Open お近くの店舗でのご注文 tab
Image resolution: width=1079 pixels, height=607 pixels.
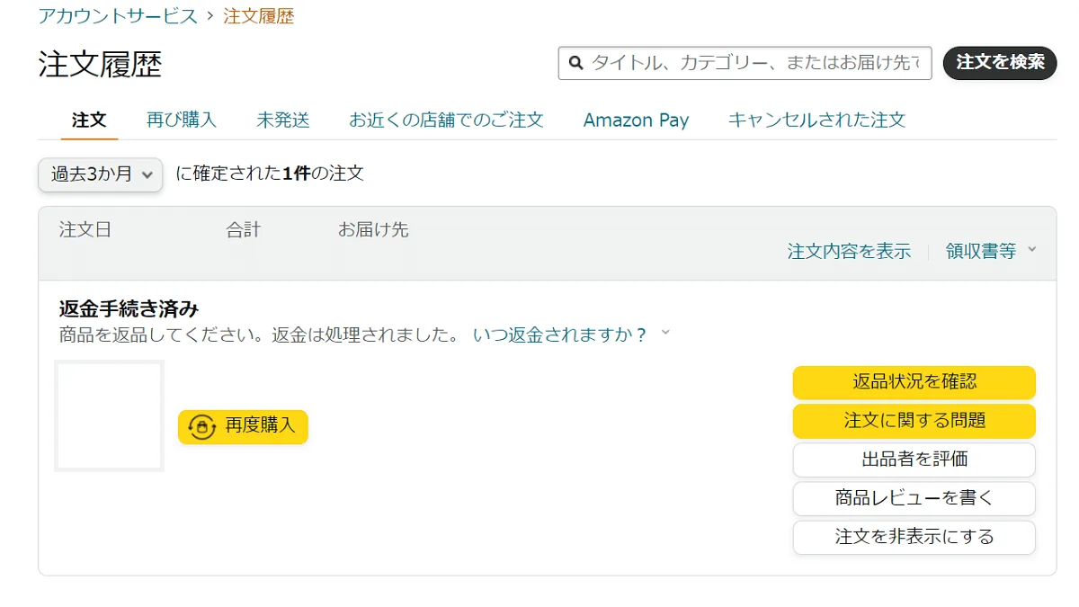pos(446,120)
